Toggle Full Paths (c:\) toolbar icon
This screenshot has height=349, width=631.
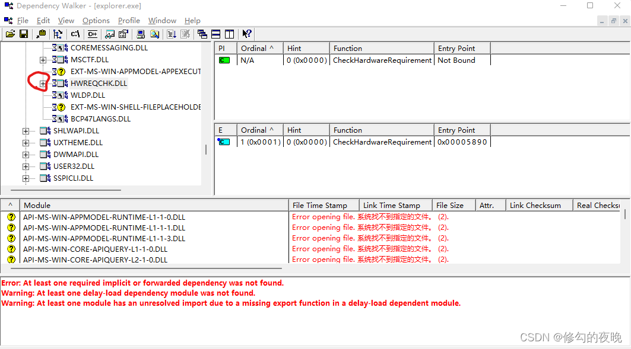pyautogui.click(x=75, y=34)
